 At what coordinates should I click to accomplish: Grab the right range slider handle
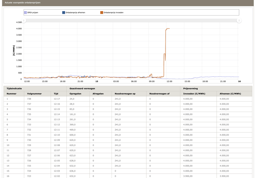click(239, 20)
